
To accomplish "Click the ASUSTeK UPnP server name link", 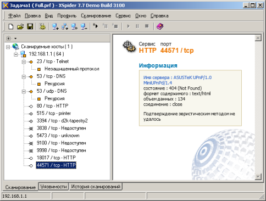I will pyautogui.click(x=178, y=80).
